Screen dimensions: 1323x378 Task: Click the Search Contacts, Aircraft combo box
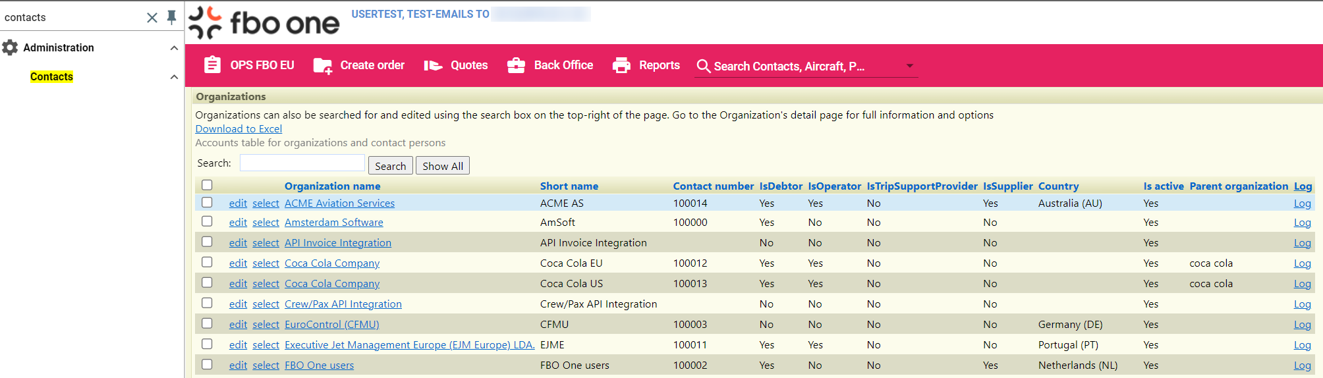pyautogui.click(x=806, y=67)
